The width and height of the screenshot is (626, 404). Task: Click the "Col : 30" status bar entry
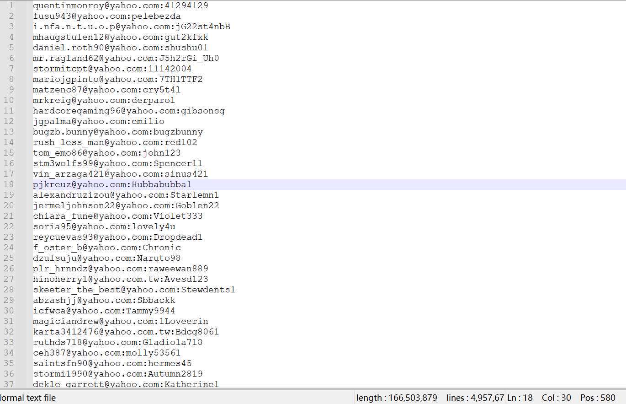pyautogui.click(x=557, y=398)
